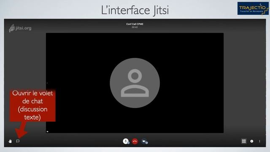Screen dimensions: 270x152
Task: Toggle the camera on or off
Action: coord(144,141)
